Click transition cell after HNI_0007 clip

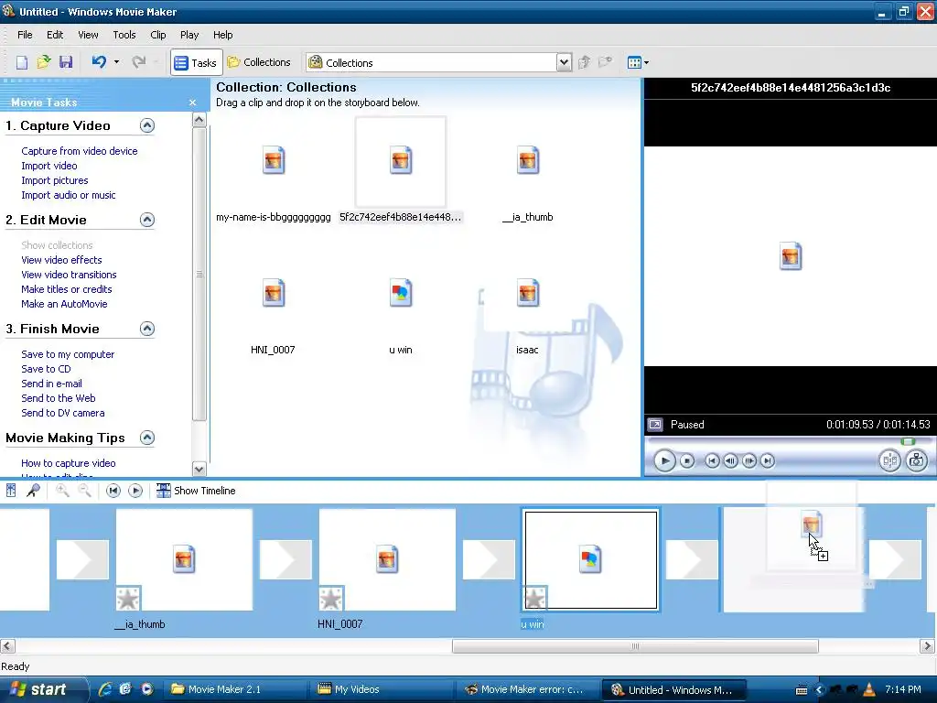click(489, 559)
